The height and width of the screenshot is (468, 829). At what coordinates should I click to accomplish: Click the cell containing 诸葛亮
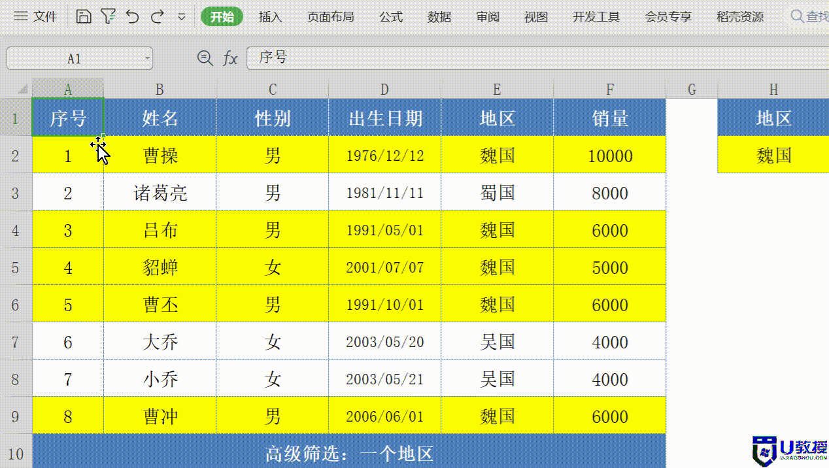tap(160, 192)
